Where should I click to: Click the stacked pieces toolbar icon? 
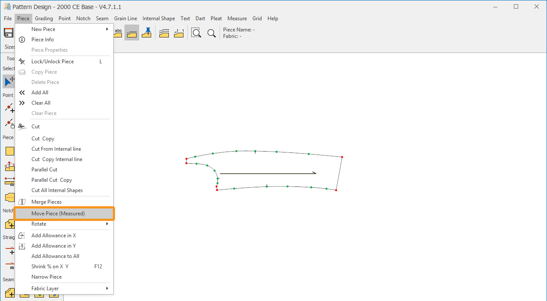pyautogui.click(x=164, y=33)
